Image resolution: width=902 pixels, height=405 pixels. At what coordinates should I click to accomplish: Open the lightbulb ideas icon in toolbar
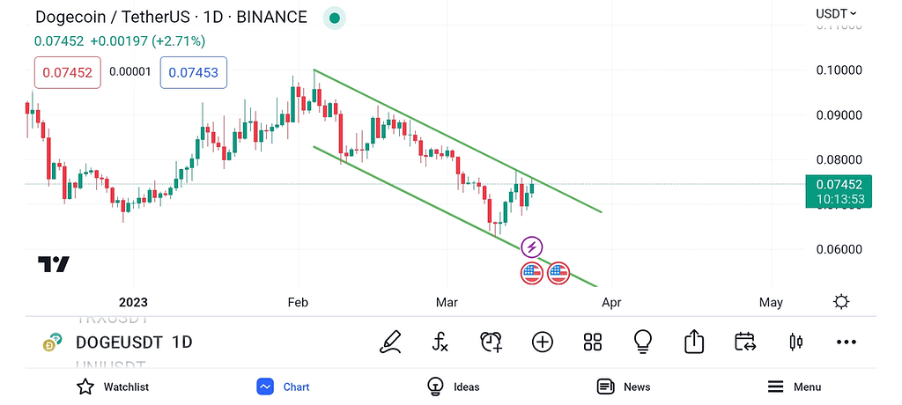coord(643,342)
